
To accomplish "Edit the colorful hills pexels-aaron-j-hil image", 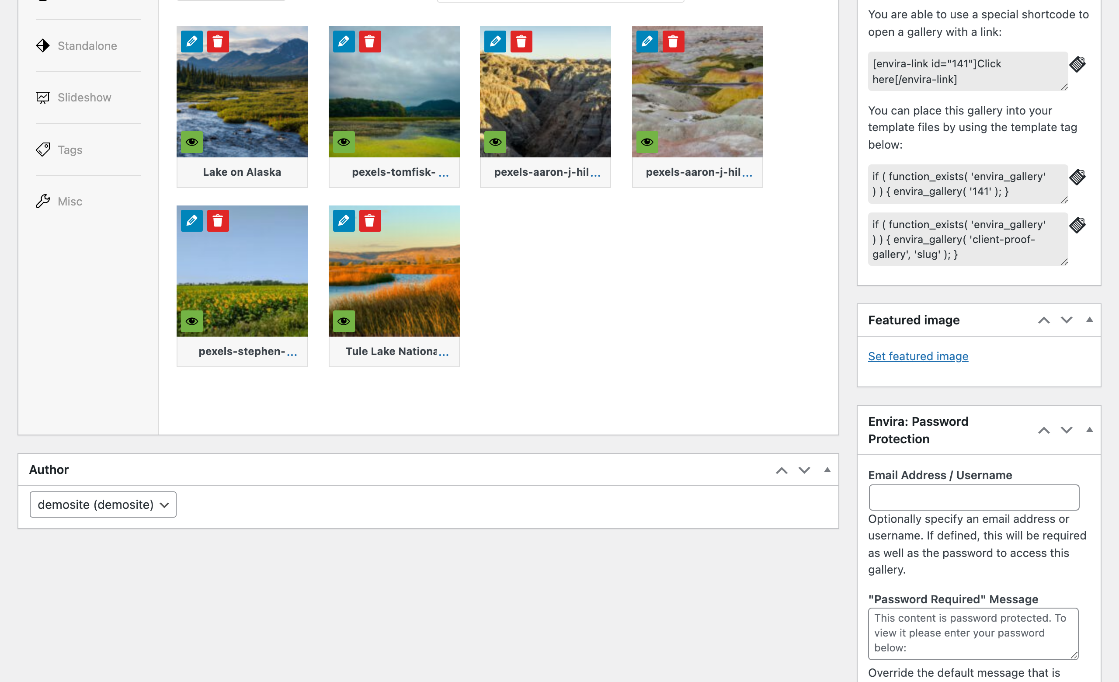I will pos(647,42).
